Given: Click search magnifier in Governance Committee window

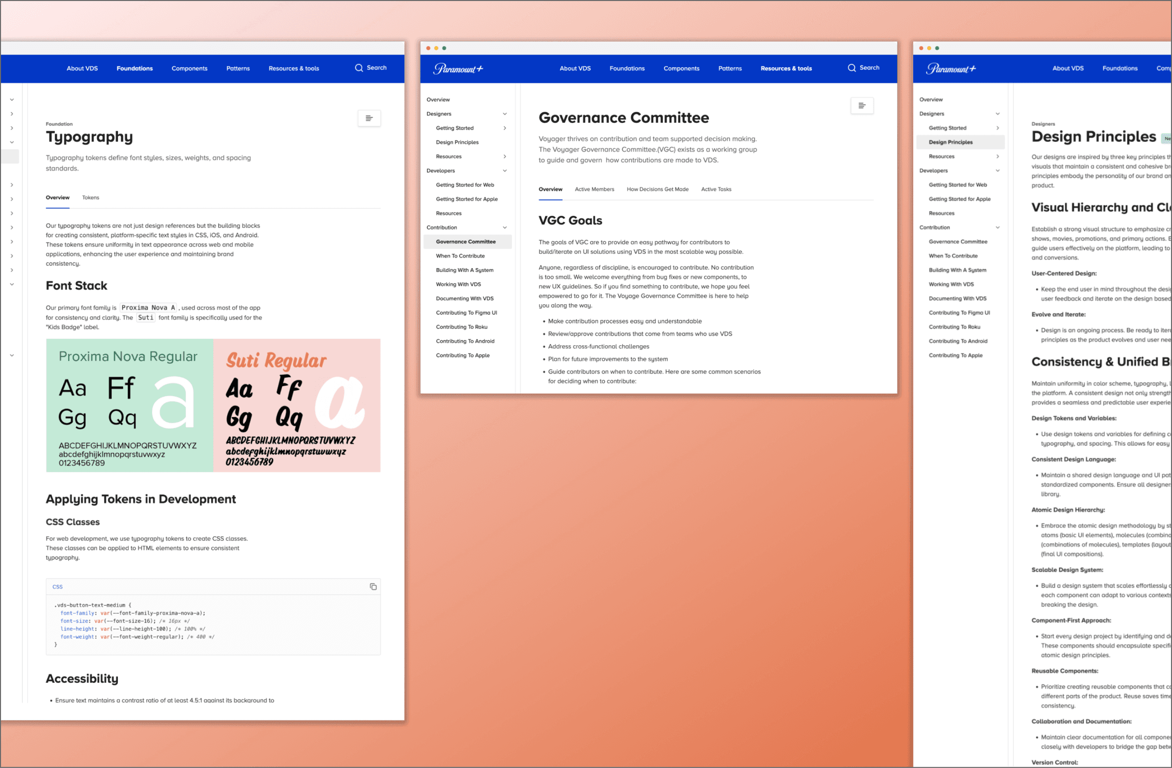Looking at the screenshot, I should 851,68.
